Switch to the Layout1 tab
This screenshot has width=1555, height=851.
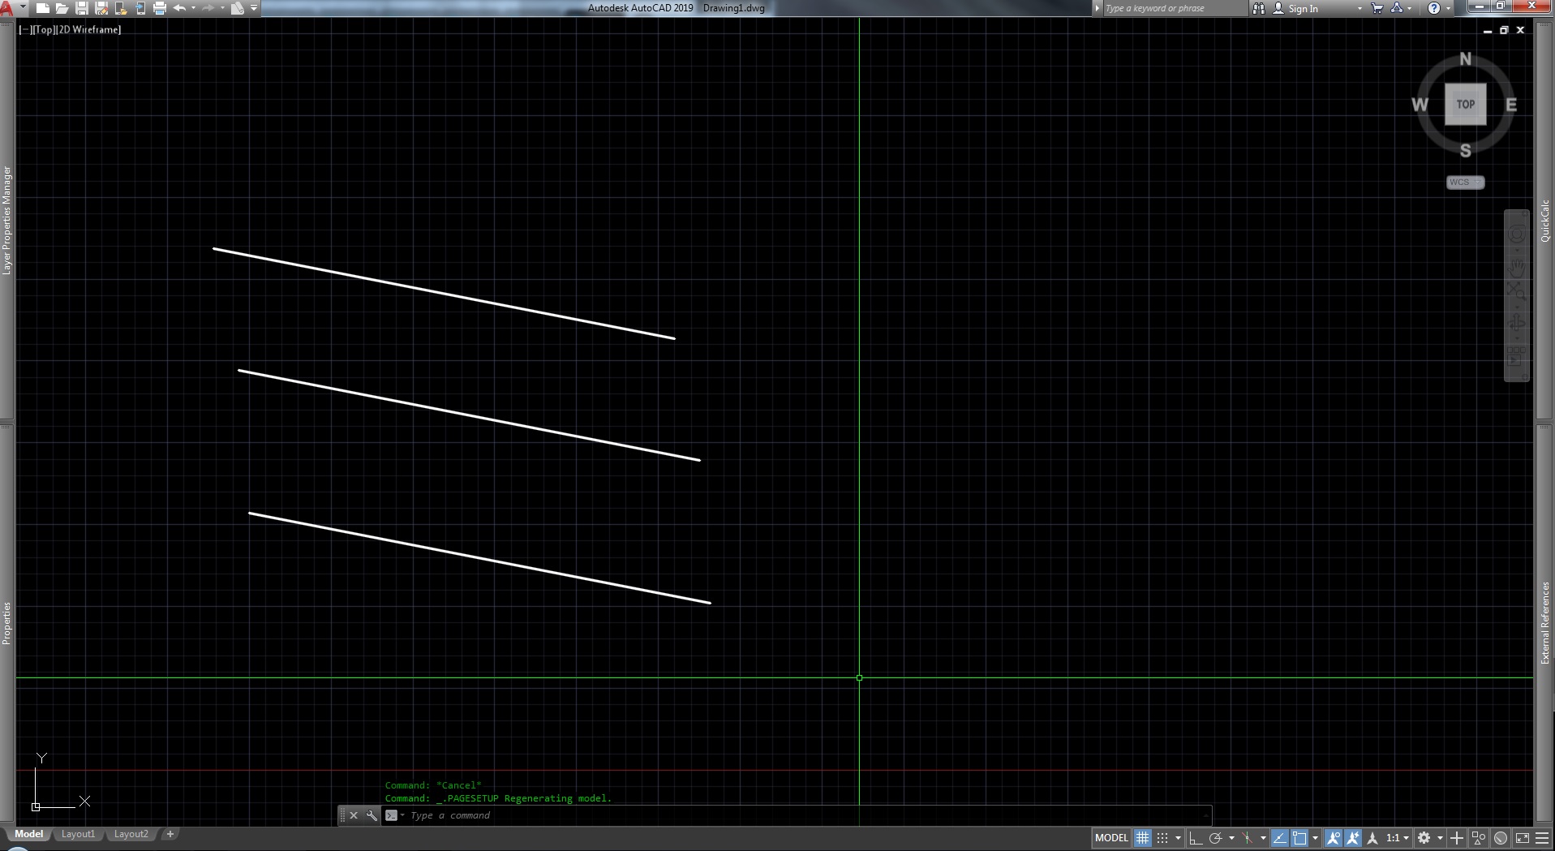coord(78,834)
